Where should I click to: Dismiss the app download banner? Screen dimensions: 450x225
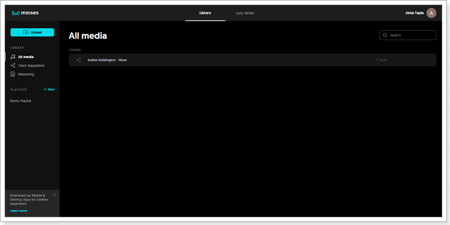coord(54,195)
